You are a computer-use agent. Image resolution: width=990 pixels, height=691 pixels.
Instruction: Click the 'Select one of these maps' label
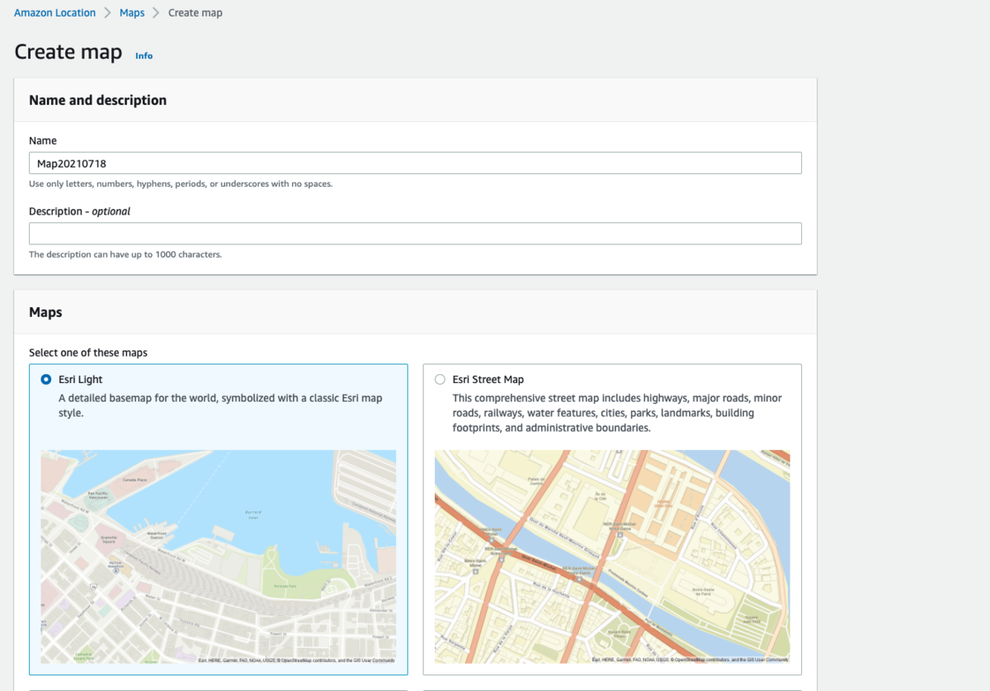click(x=88, y=353)
